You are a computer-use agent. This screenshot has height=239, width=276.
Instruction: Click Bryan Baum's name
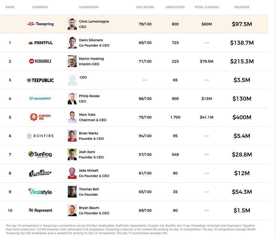tap(89, 208)
